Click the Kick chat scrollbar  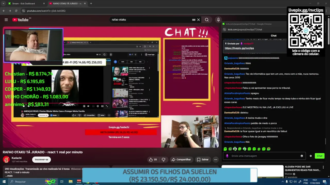(x=326, y=141)
